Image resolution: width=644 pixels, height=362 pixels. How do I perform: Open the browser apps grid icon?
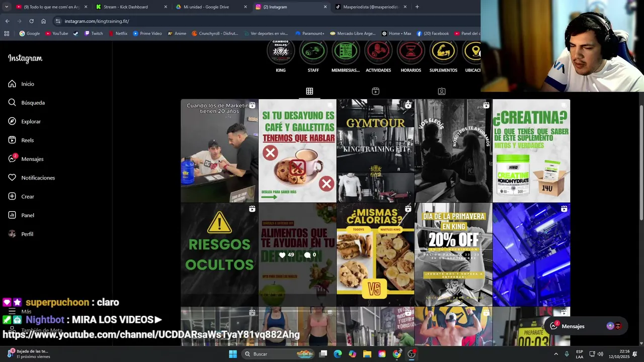(7, 34)
